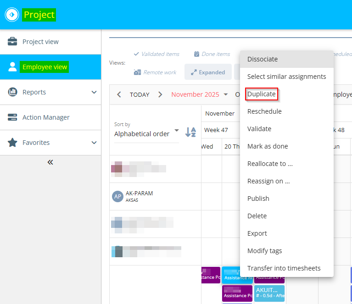The image size is (352, 304).
Task: Click the TODAY button
Action: coord(140,94)
